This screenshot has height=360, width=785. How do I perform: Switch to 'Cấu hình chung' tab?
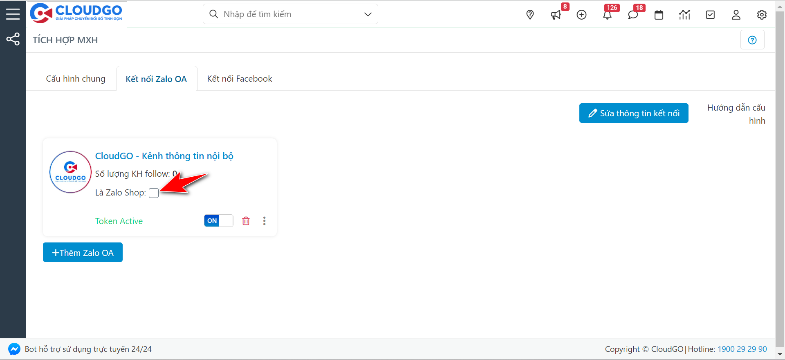[76, 79]
